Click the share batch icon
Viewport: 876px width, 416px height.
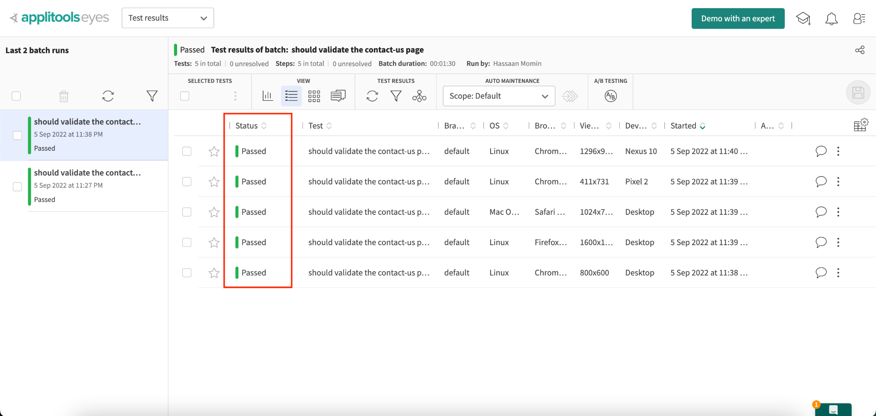click(860, 50)
